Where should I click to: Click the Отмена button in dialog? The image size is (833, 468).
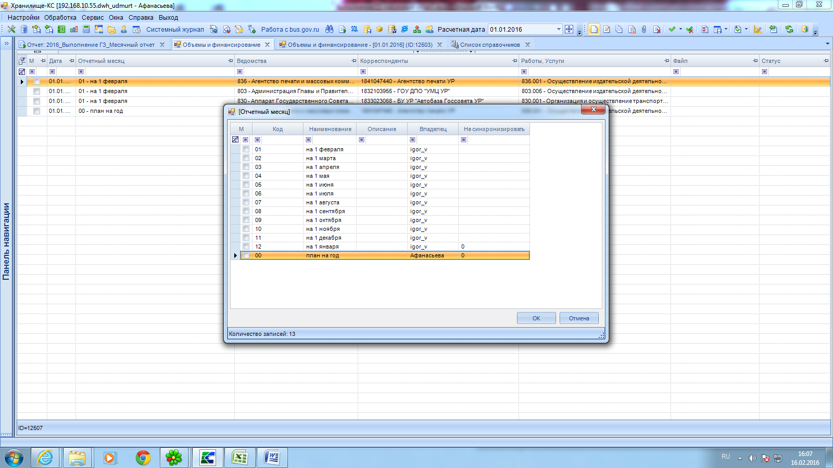(x=578, y=318)
